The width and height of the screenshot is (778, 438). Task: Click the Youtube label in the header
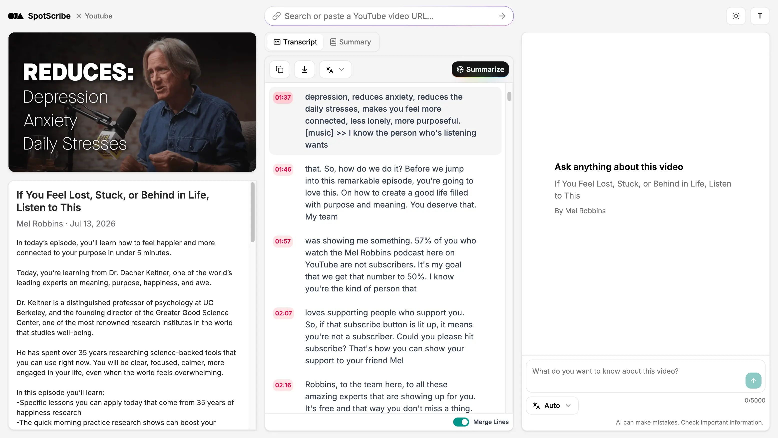[x=98, y=16]
